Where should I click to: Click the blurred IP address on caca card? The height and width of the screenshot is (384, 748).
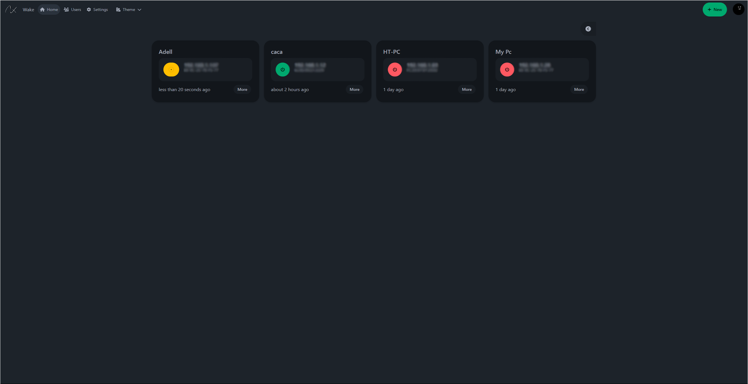310,65
